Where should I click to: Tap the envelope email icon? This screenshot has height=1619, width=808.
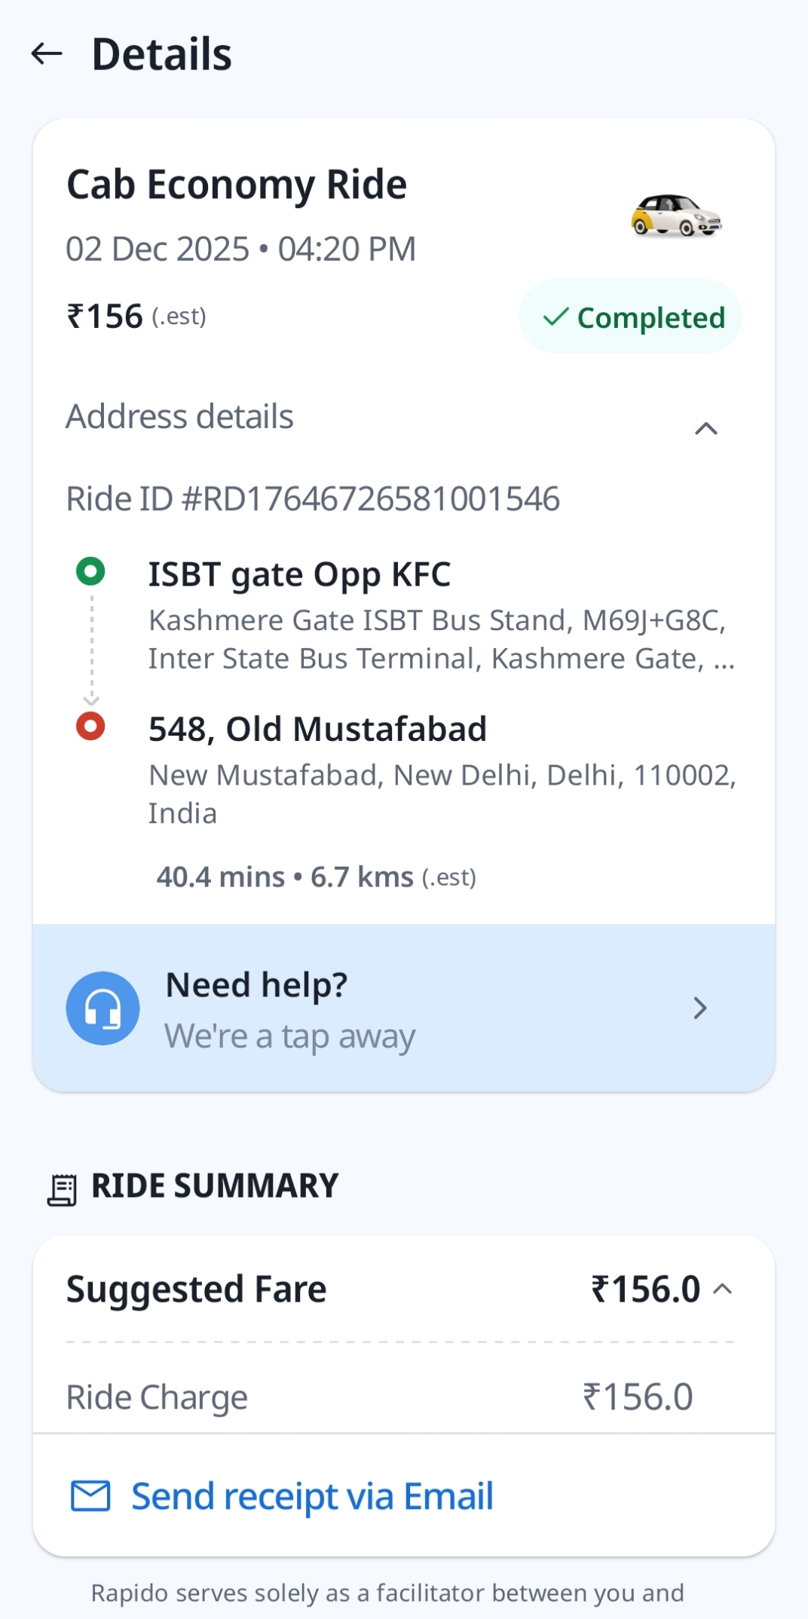(90, 1496)
